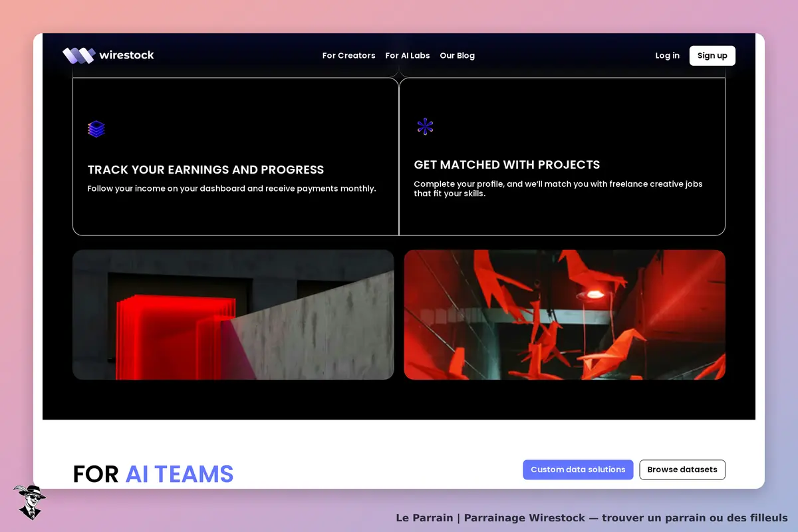Open Custom data solutions

(578, 469)
